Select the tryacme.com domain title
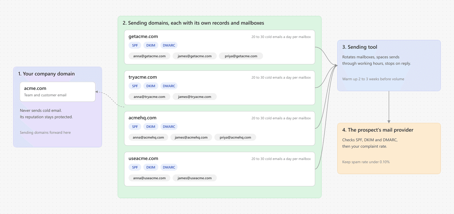This screenshot has width=454, height=214. pos(143,77)
